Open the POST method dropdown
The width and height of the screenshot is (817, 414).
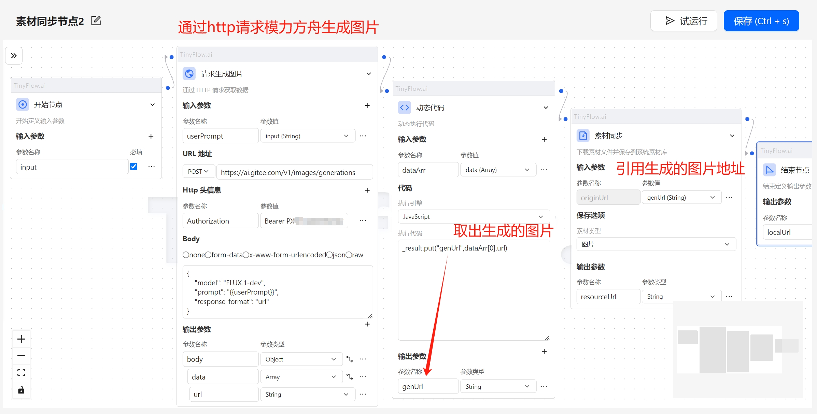click(198, 172)
